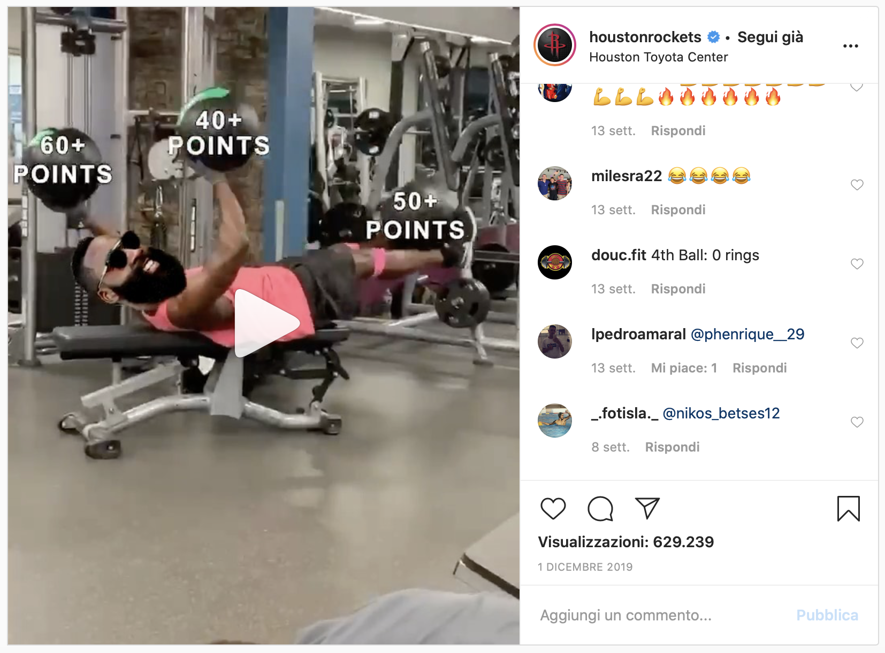Like milesra22's comment heart
Screen dimensions: 885x653
[x=857, y=185]
